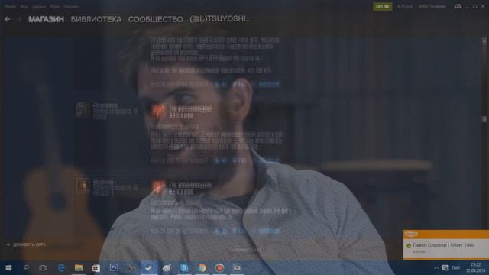Open the taskbar clock showing 23:22
The height and width of the screenshot is (275, 489).
tap(475, 267)
